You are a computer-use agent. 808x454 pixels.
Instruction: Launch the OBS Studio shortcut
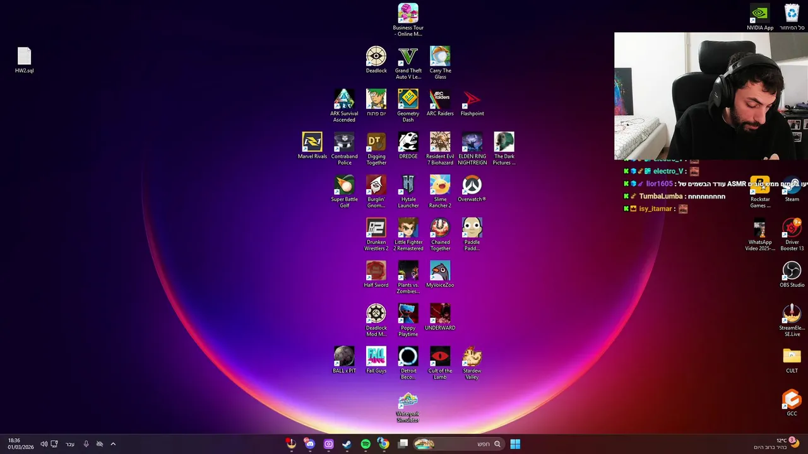792,274
